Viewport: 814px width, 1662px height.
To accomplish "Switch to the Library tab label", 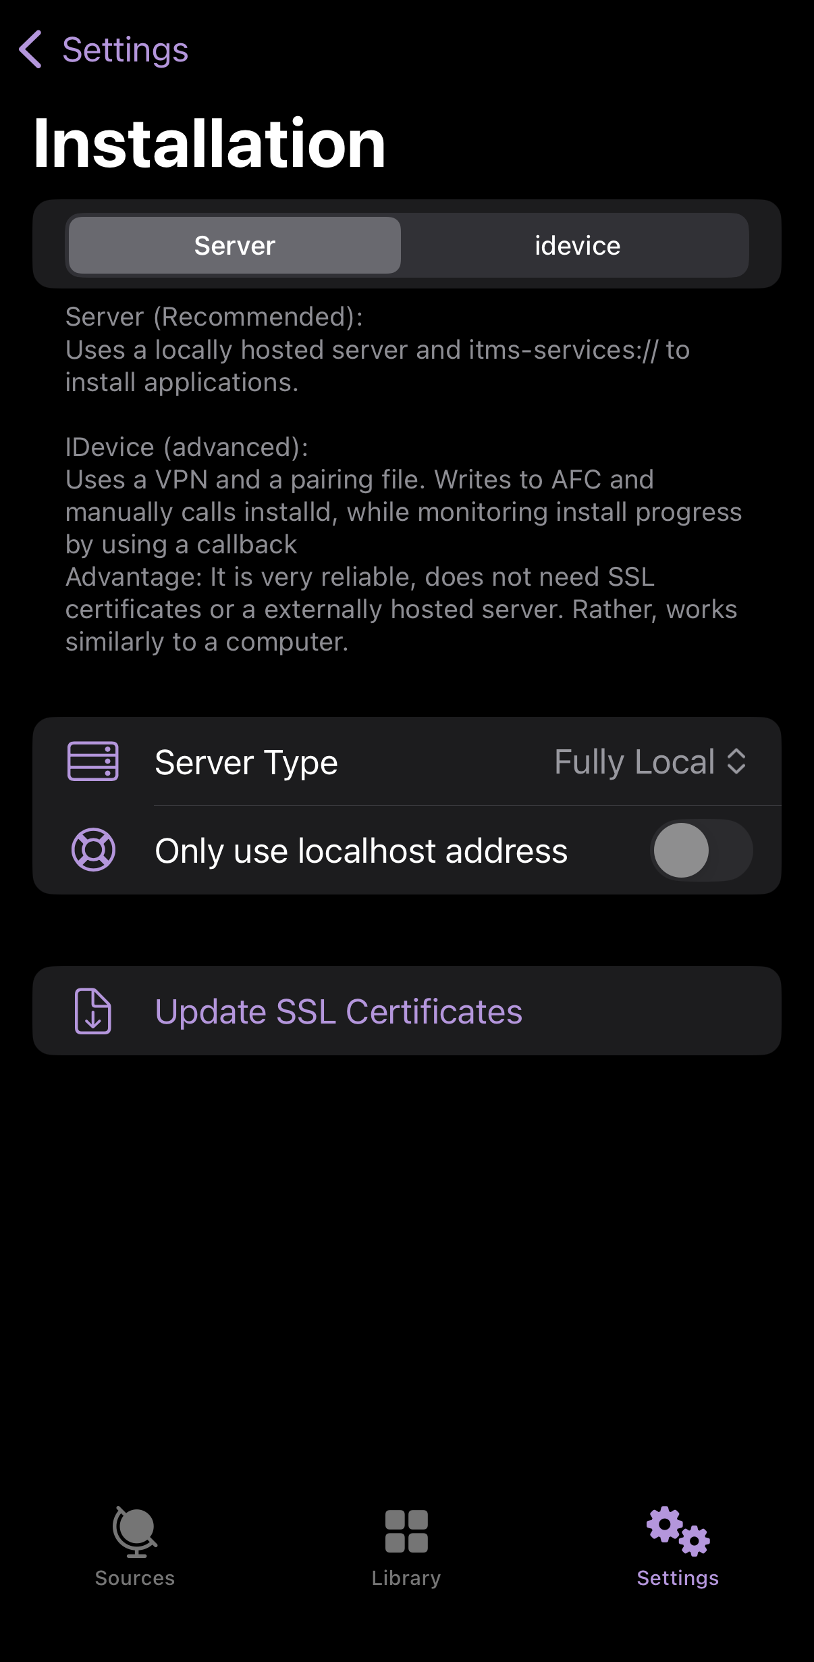I will (x=406, y=1578).
